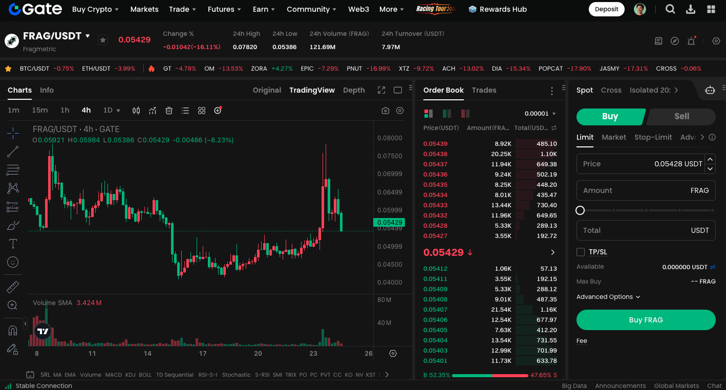
Task: Open the MACD indicator in bottom bar
Action: [x=114, y=375]
